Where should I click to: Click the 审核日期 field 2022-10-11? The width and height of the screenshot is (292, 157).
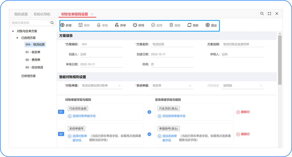101,64
